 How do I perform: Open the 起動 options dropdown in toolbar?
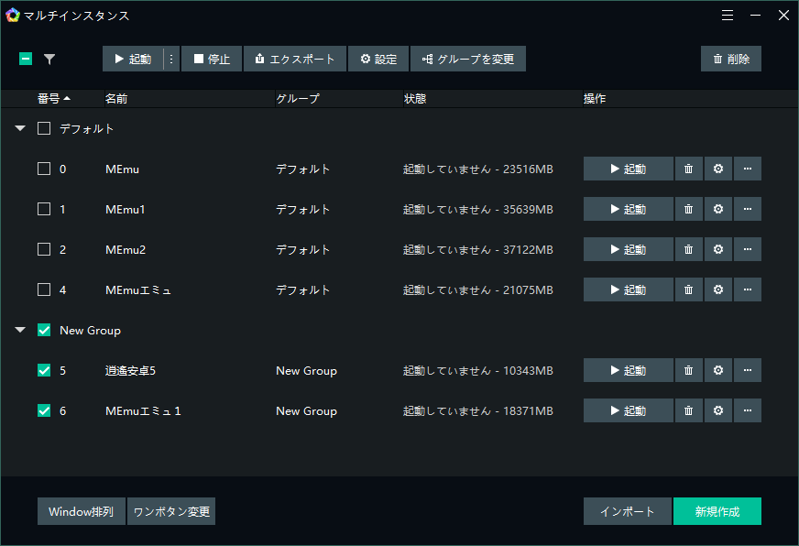coord(170,59)
